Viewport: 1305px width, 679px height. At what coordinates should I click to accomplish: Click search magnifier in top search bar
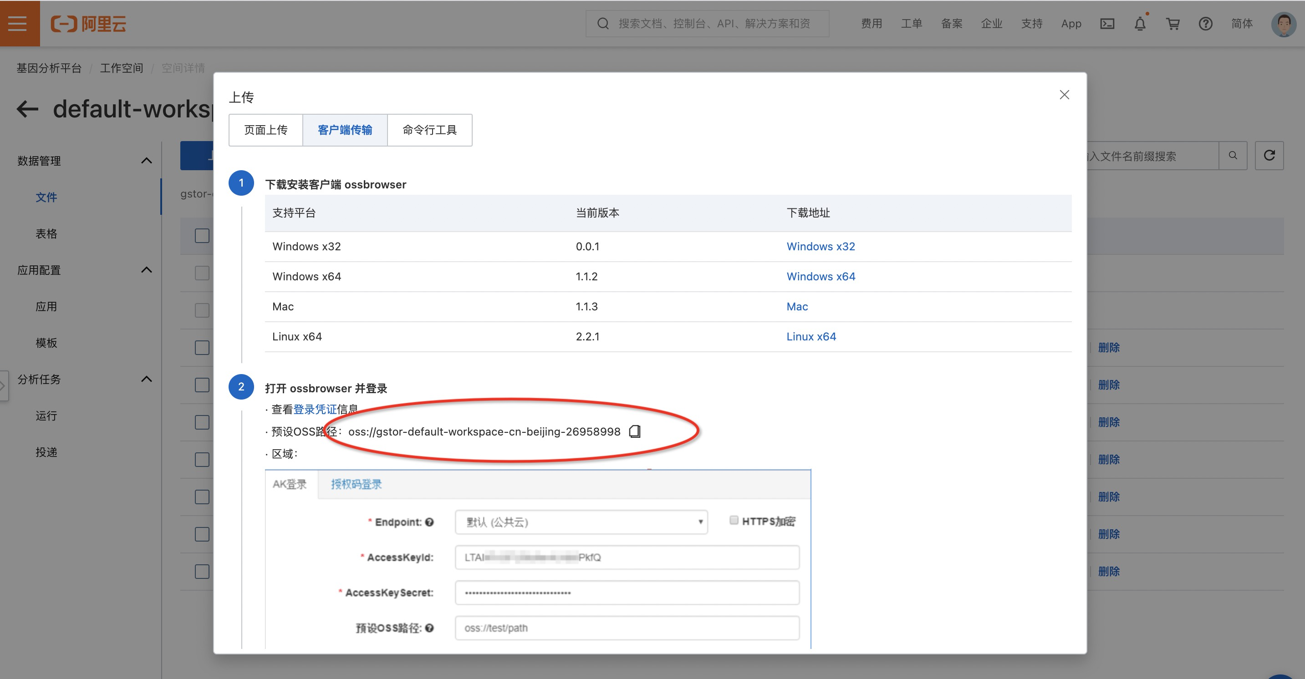pyautogui.click(x=603, y=24)
